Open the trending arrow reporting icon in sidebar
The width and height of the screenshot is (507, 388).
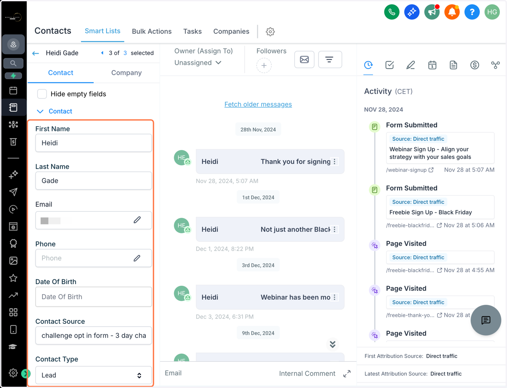[13, 295]
